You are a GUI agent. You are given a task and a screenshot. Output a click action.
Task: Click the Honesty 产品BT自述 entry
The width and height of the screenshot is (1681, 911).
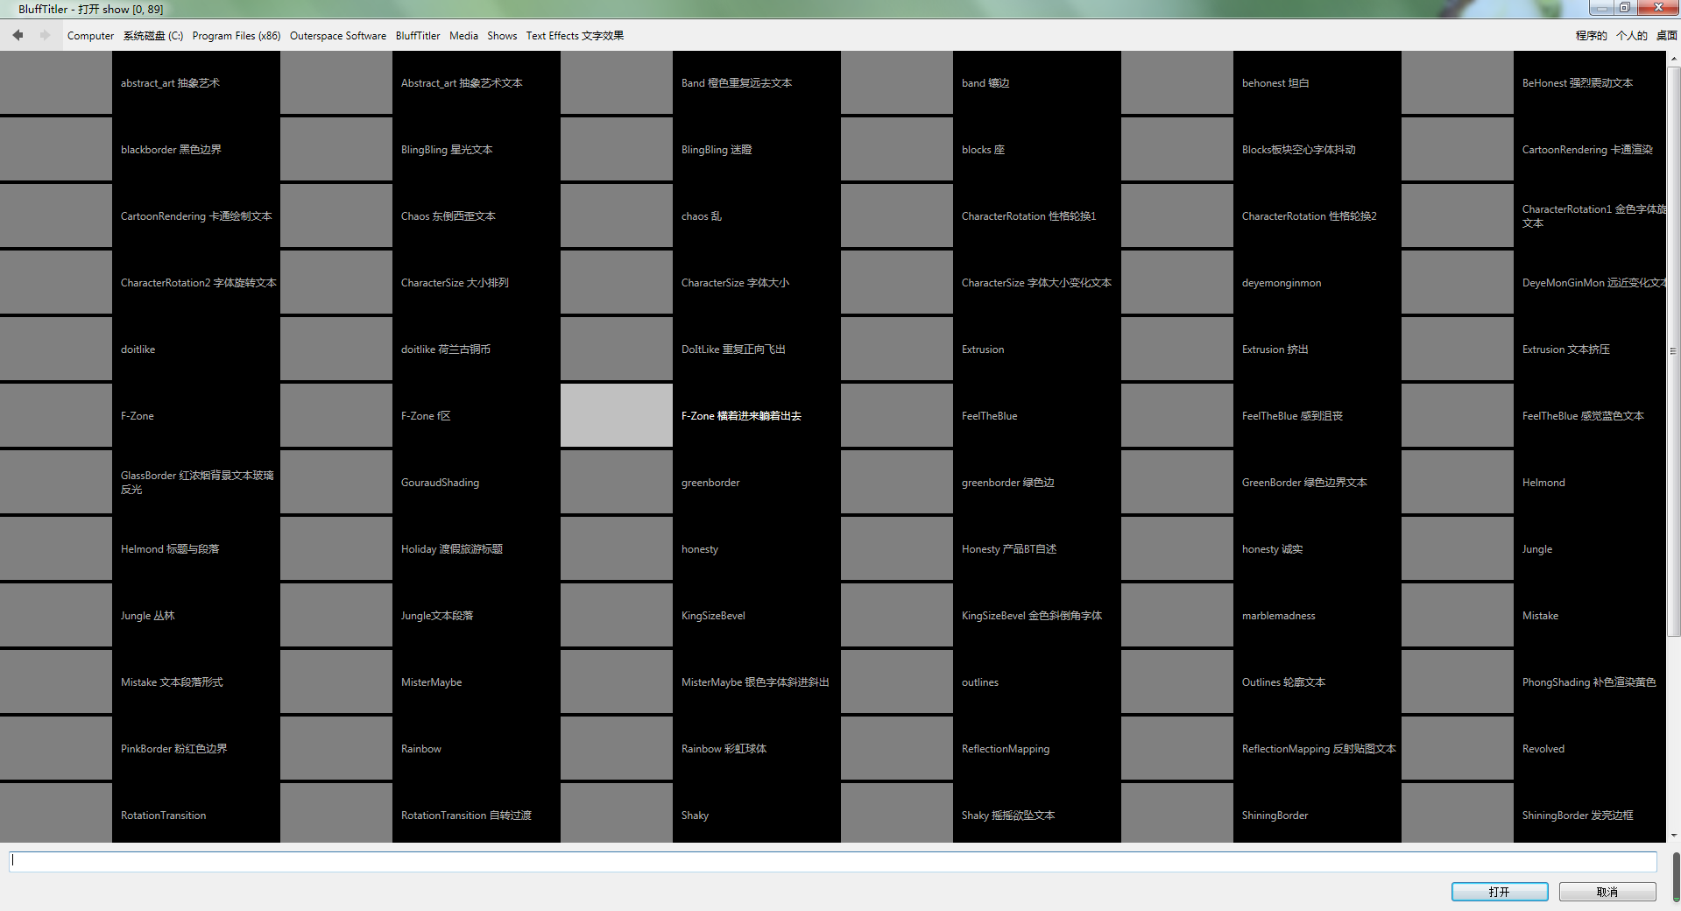pyautogui.click(x=1009, y=549)
